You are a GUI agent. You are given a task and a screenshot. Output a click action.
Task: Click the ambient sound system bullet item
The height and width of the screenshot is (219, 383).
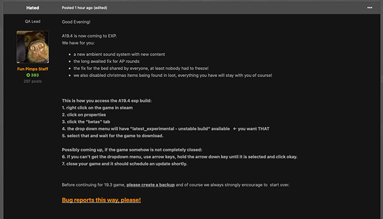119,54
